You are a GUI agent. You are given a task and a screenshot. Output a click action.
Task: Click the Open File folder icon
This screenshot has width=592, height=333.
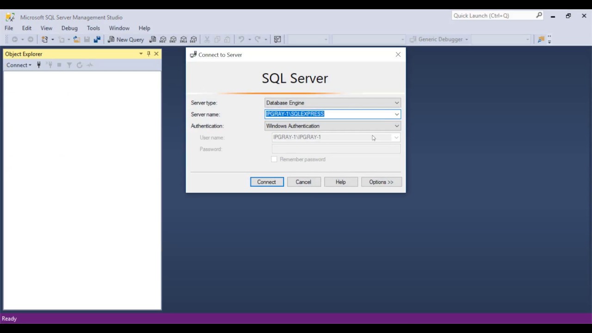tap(77, 39)
